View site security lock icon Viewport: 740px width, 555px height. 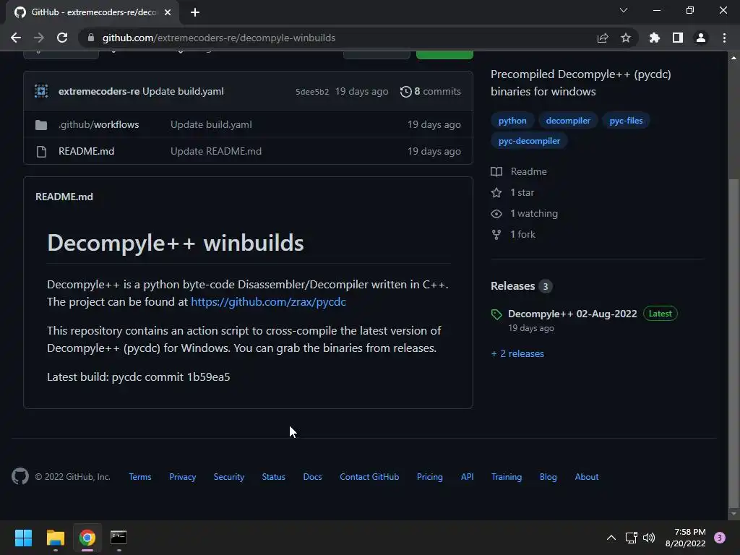tap(91, 38)
